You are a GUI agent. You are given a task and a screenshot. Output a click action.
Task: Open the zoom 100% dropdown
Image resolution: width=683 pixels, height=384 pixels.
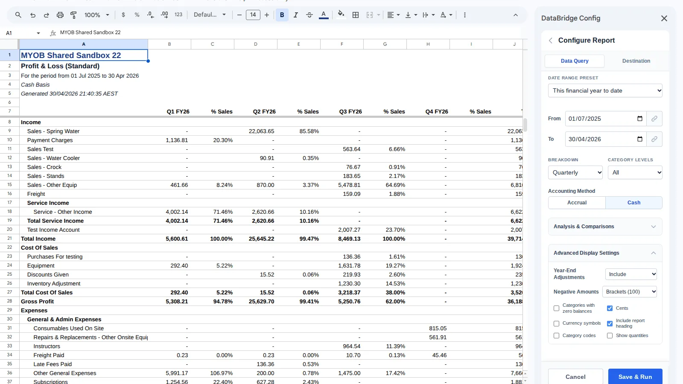point(97,15)
